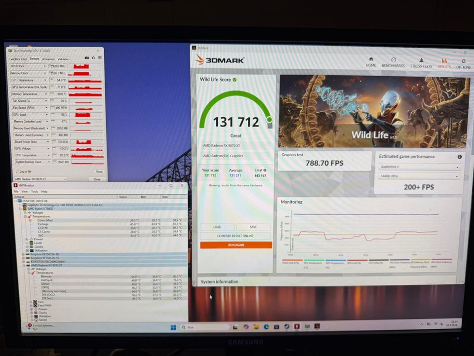Open 3DMark Options gear
The width and height of the screenshot is (474, 356).
tap(464, 64)
